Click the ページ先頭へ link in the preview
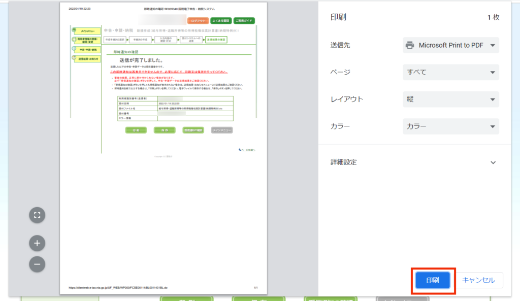The height and width of the screenshot is (301, 520). (247, 150)
